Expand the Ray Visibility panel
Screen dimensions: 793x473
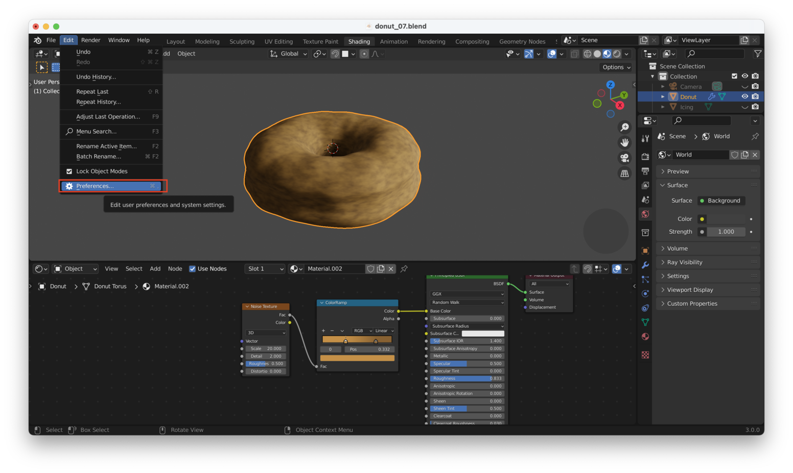(x=685, y=262)
